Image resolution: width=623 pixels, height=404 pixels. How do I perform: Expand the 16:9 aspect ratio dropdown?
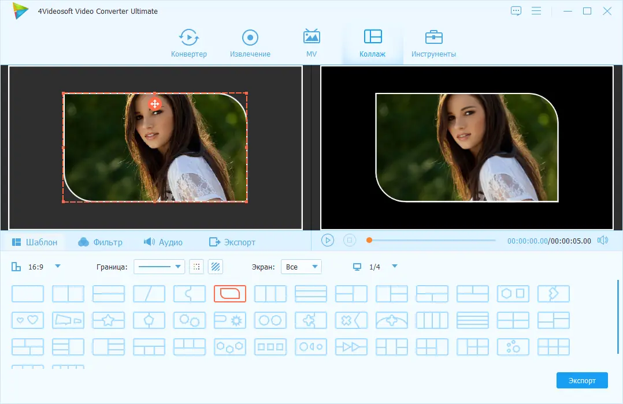[x=57, y=267]
